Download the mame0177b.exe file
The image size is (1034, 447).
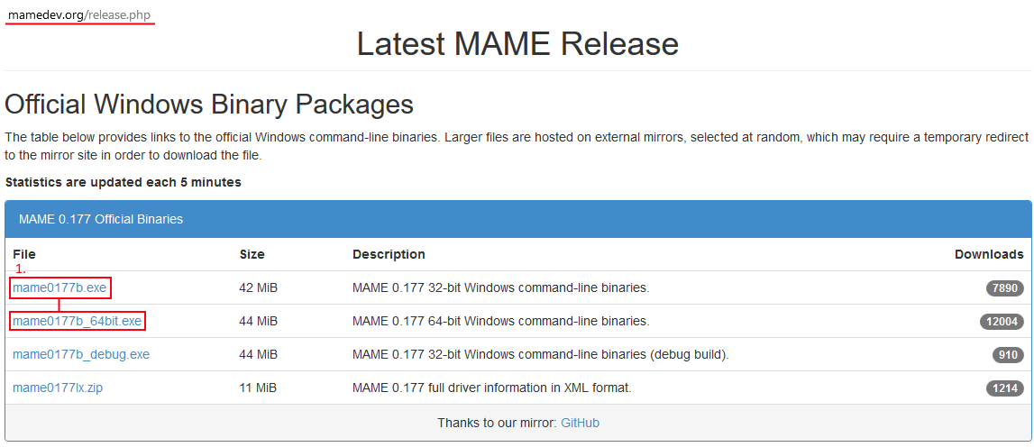[59, 287]
